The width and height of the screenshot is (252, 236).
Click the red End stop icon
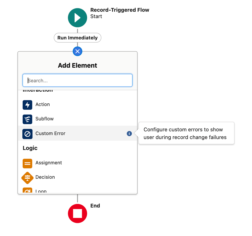[78, 213]
